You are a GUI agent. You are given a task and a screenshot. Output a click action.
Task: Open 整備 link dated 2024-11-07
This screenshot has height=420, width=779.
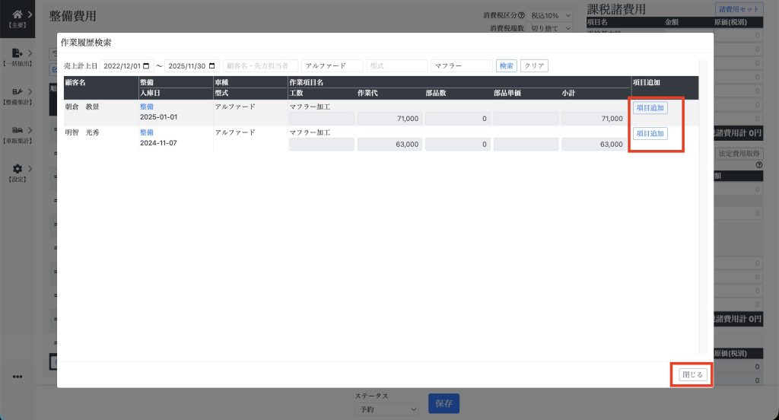147,132
